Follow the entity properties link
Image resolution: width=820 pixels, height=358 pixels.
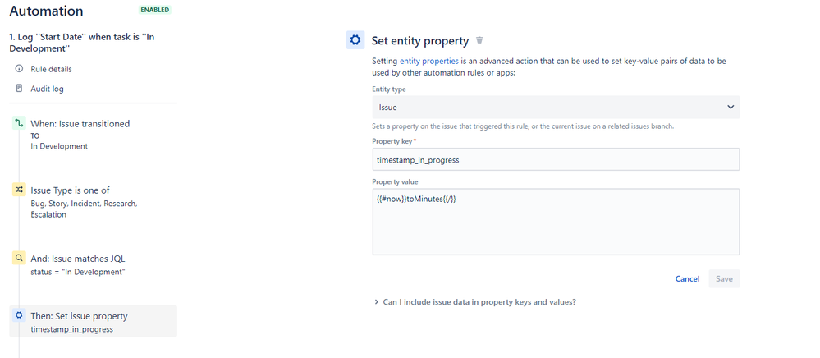[428, 62]
